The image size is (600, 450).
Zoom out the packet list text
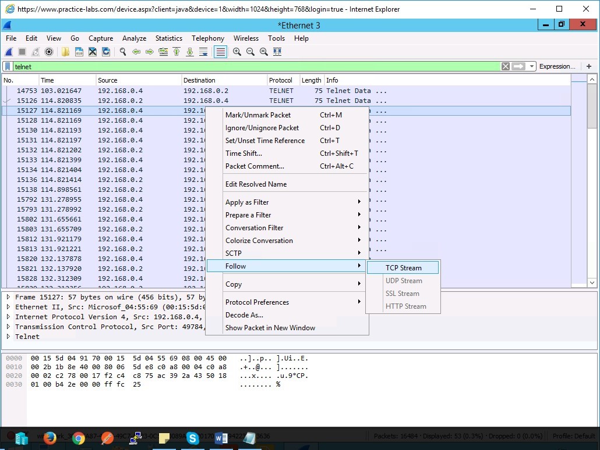pos(250,52)
